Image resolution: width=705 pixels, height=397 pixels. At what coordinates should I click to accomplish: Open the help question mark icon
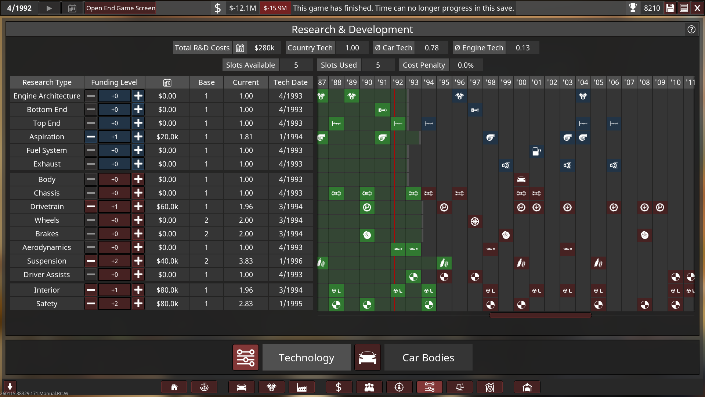click(691, 29)
